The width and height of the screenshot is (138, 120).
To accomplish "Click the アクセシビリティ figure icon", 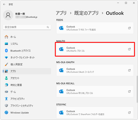I will coord(6,99).
